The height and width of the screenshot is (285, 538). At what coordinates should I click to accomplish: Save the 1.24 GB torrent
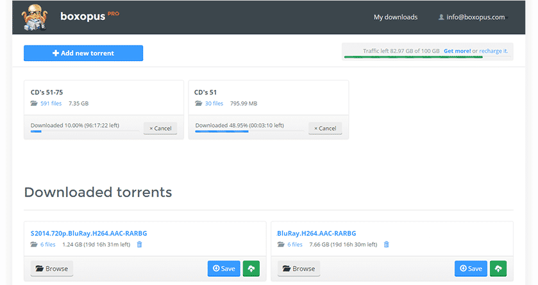pyautogui.click(x=224, y=268)
